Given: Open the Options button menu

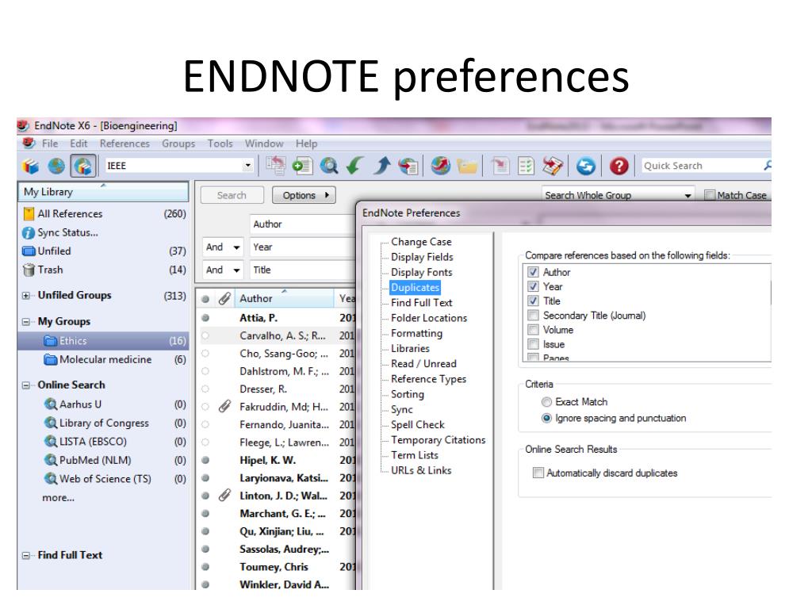Looking at the screenshot, I should coord(304,195).
